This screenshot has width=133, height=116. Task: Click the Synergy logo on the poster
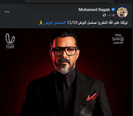pos(118,39)
